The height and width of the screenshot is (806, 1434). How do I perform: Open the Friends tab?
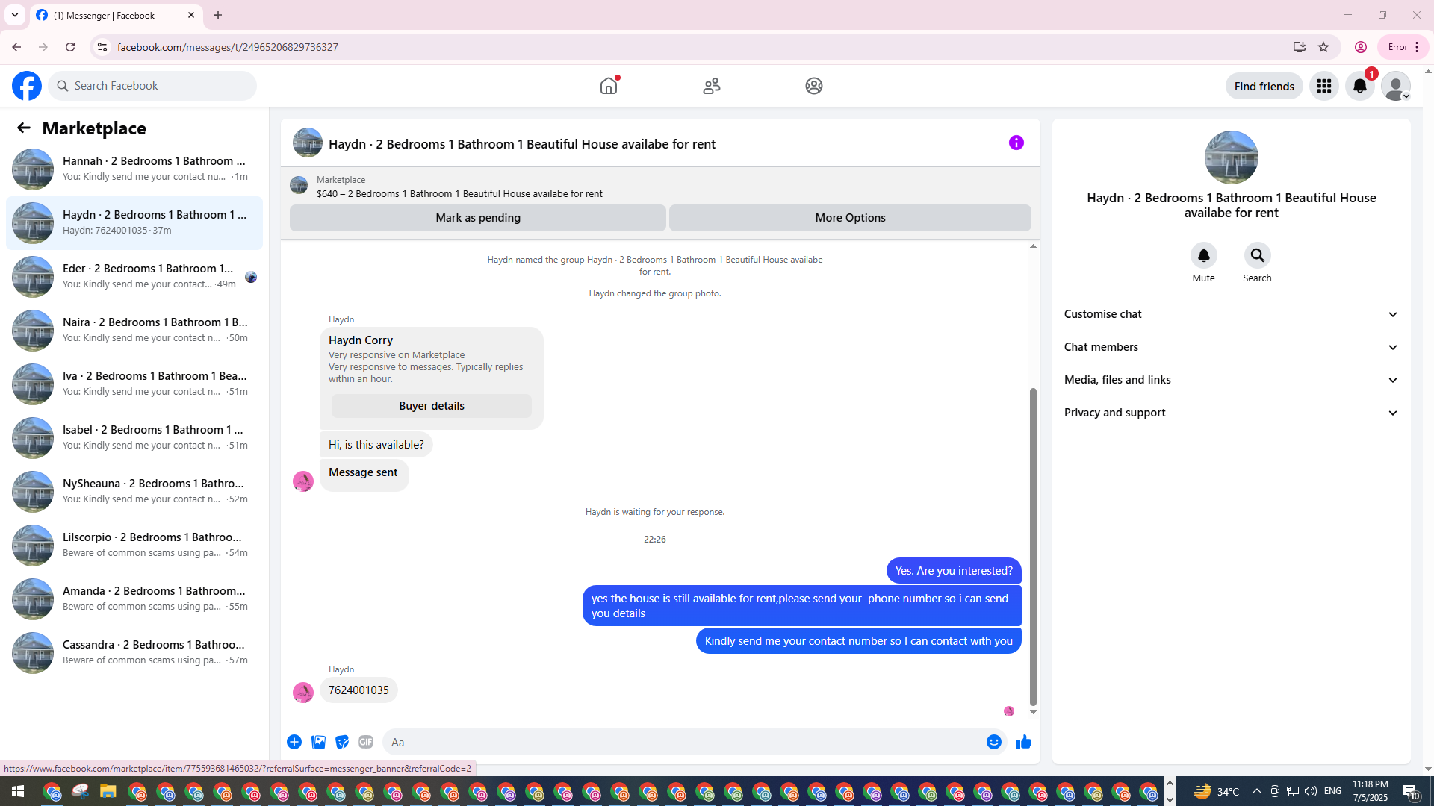point(711,86)
